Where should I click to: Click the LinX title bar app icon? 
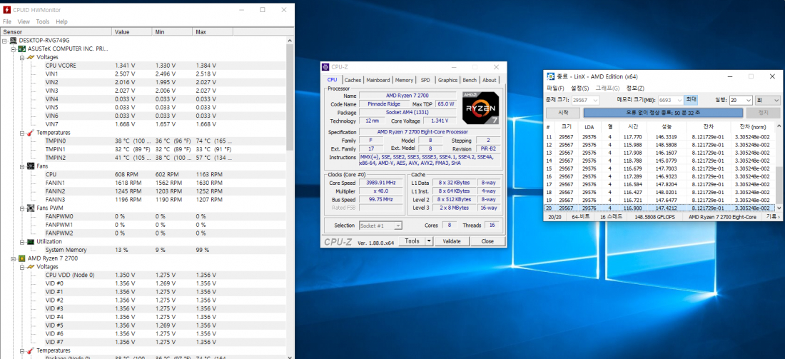point(550,76)
